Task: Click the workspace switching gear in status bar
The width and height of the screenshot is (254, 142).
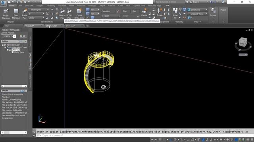Action: click(221, 139)
